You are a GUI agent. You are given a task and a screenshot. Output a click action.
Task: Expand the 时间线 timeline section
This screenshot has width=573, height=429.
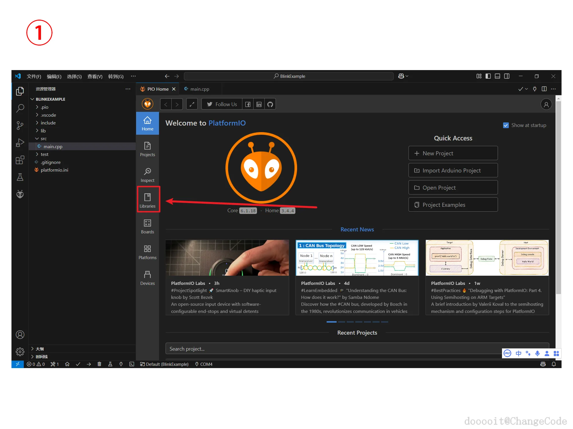[x=42, y=356]
